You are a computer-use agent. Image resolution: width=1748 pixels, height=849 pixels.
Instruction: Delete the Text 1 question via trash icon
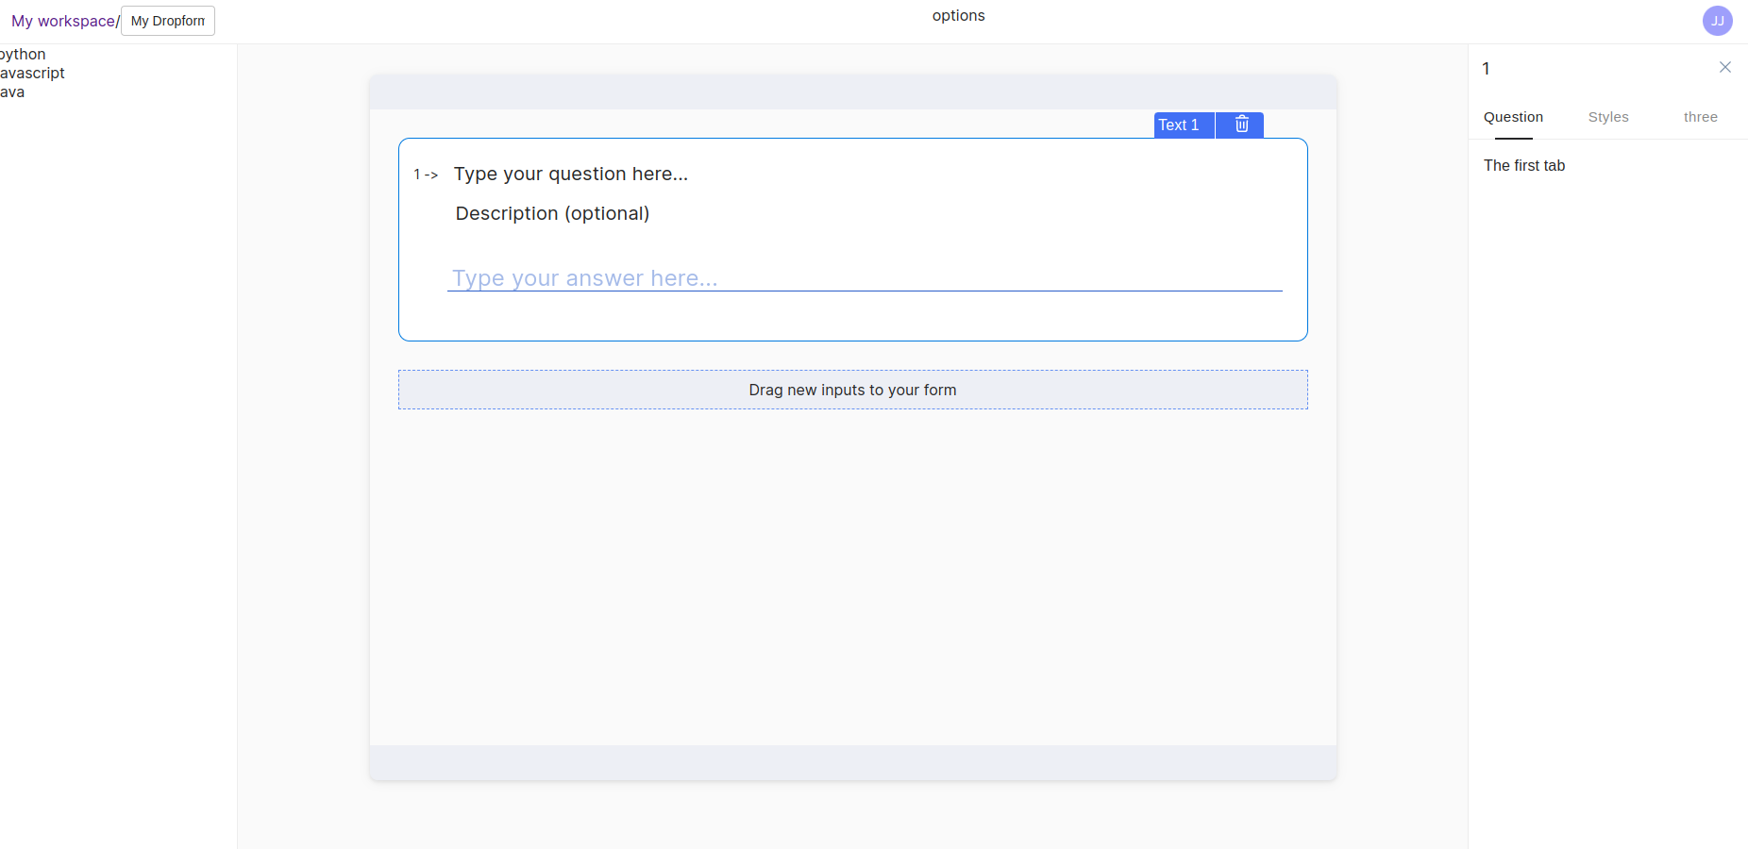click(x=1241, y=125)
